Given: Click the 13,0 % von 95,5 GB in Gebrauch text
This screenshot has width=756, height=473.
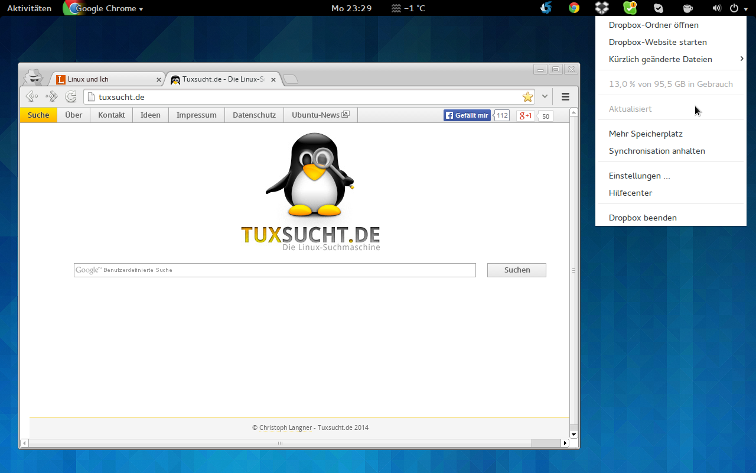Looking at the screenshot, I should (x=671, y=84).
